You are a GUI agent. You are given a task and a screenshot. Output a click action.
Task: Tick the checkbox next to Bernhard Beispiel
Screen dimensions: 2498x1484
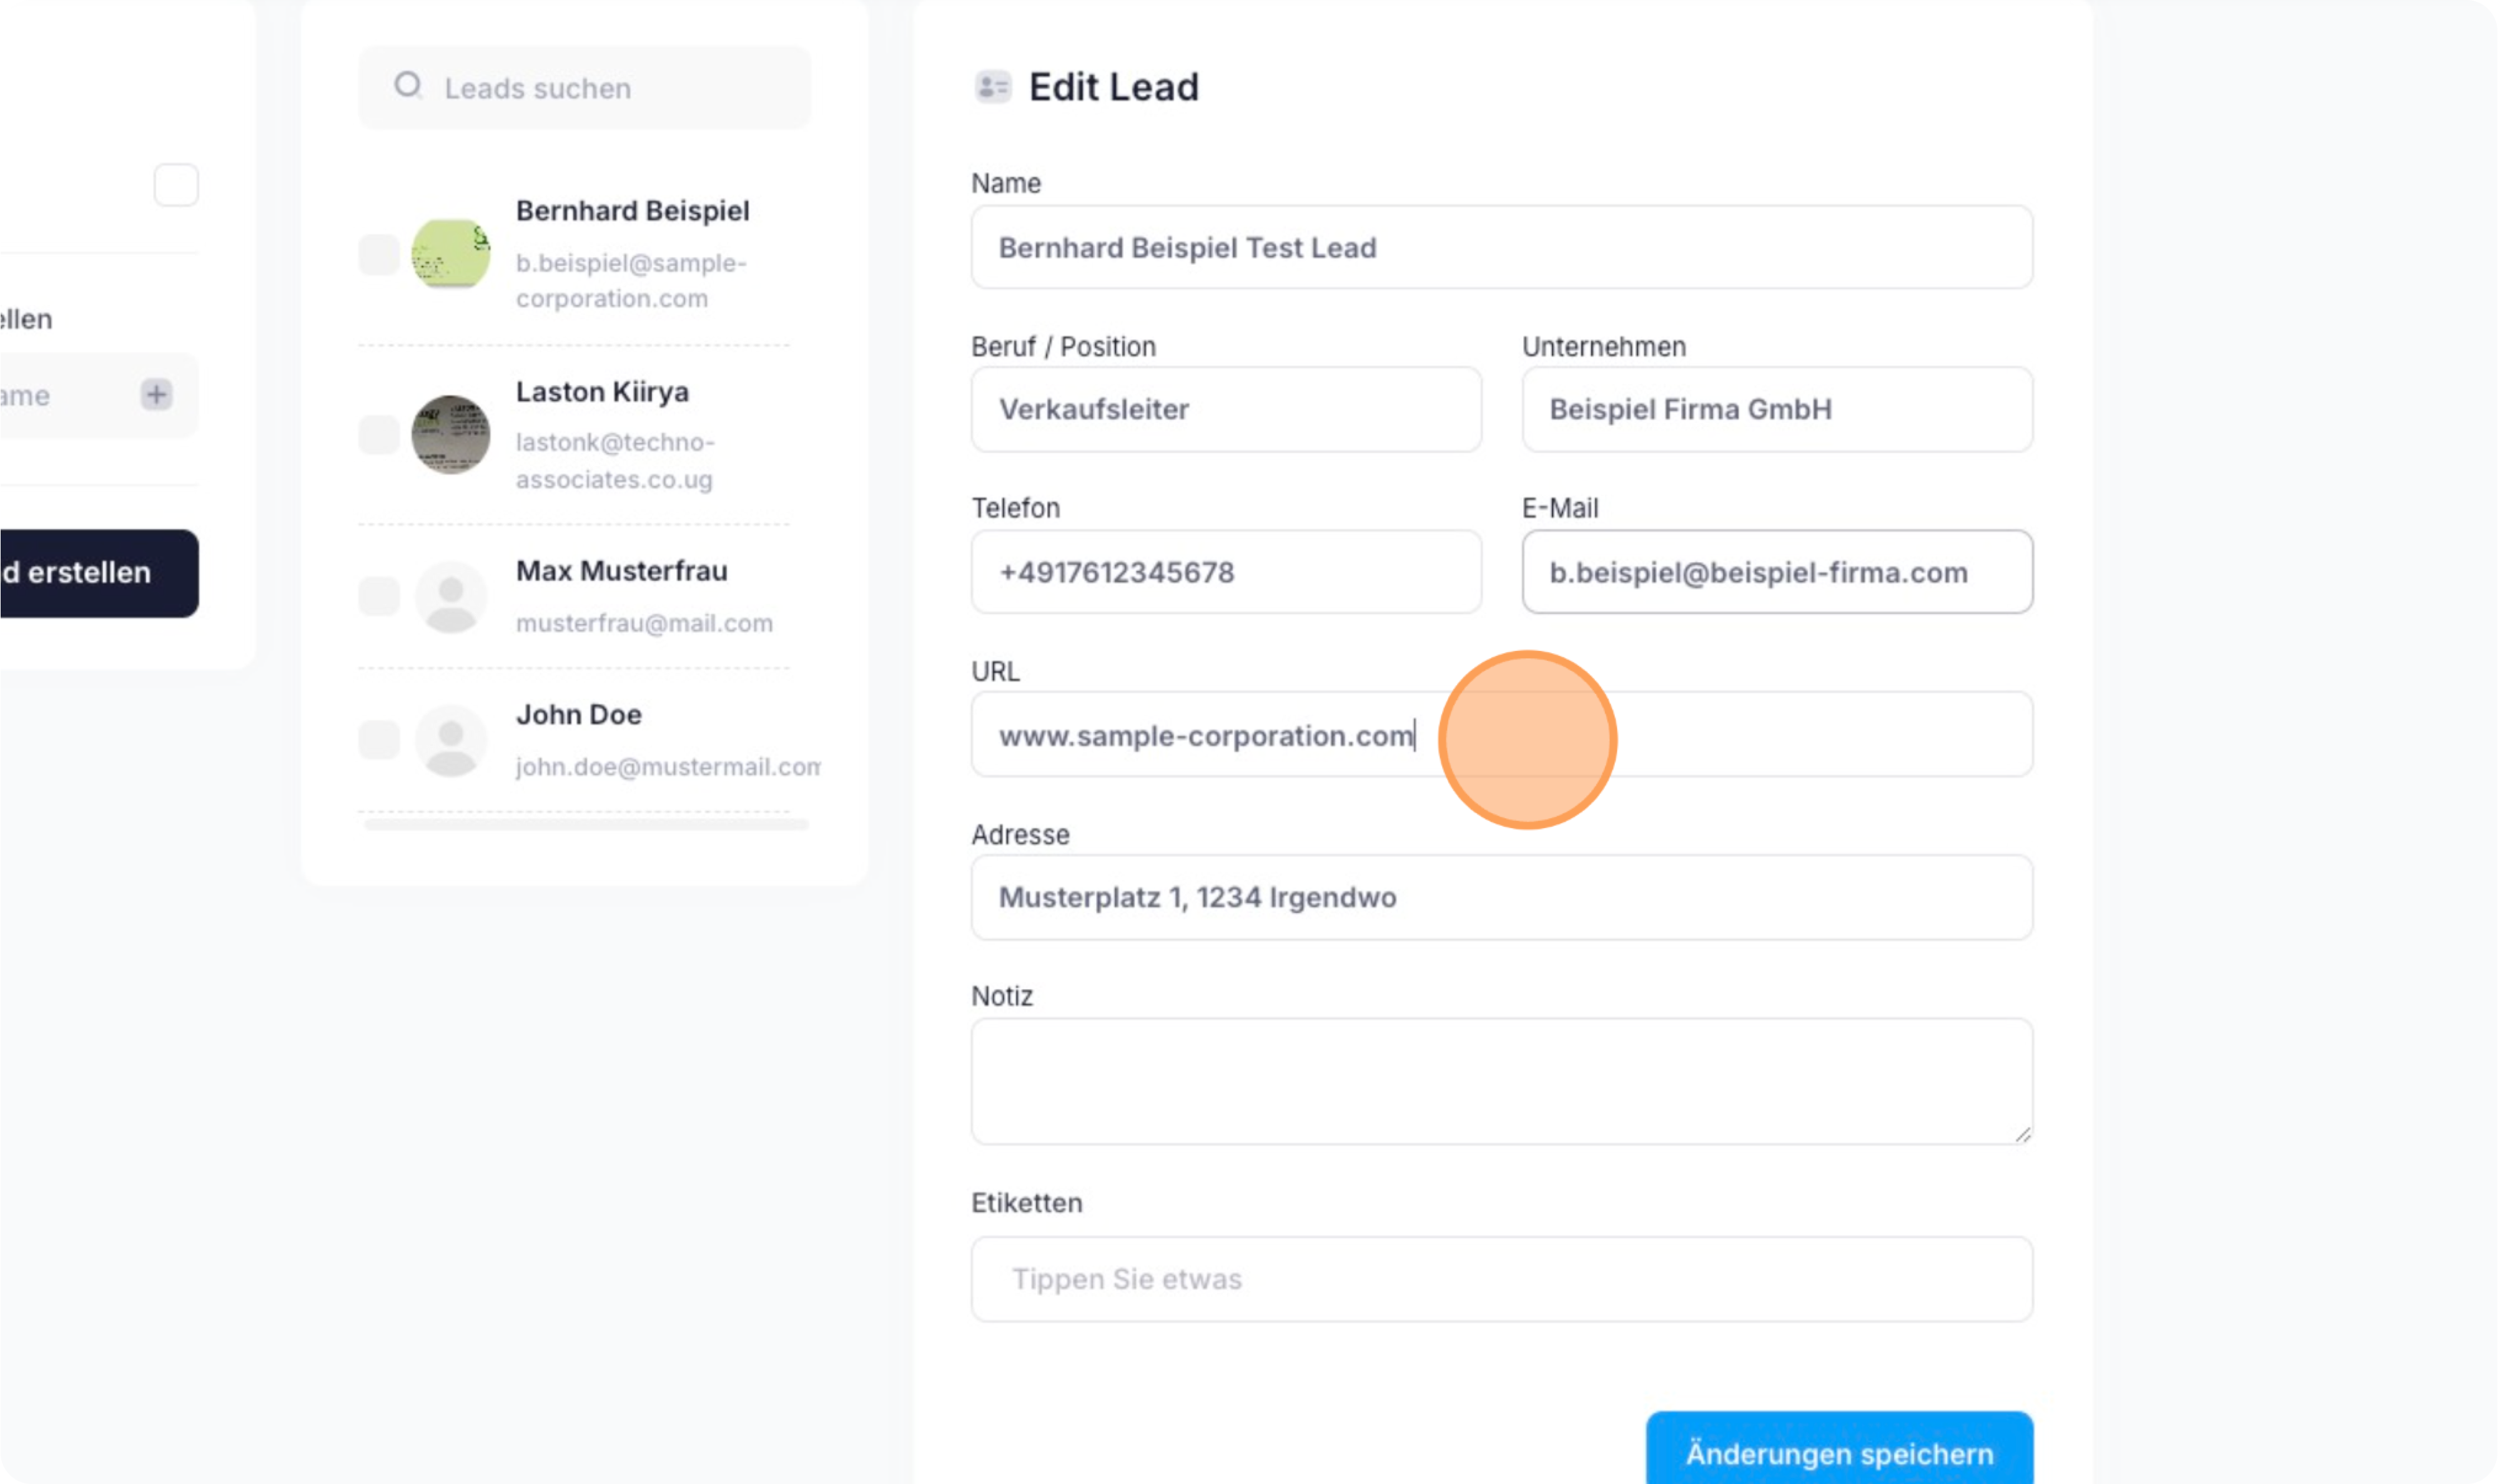coord(379,255)
